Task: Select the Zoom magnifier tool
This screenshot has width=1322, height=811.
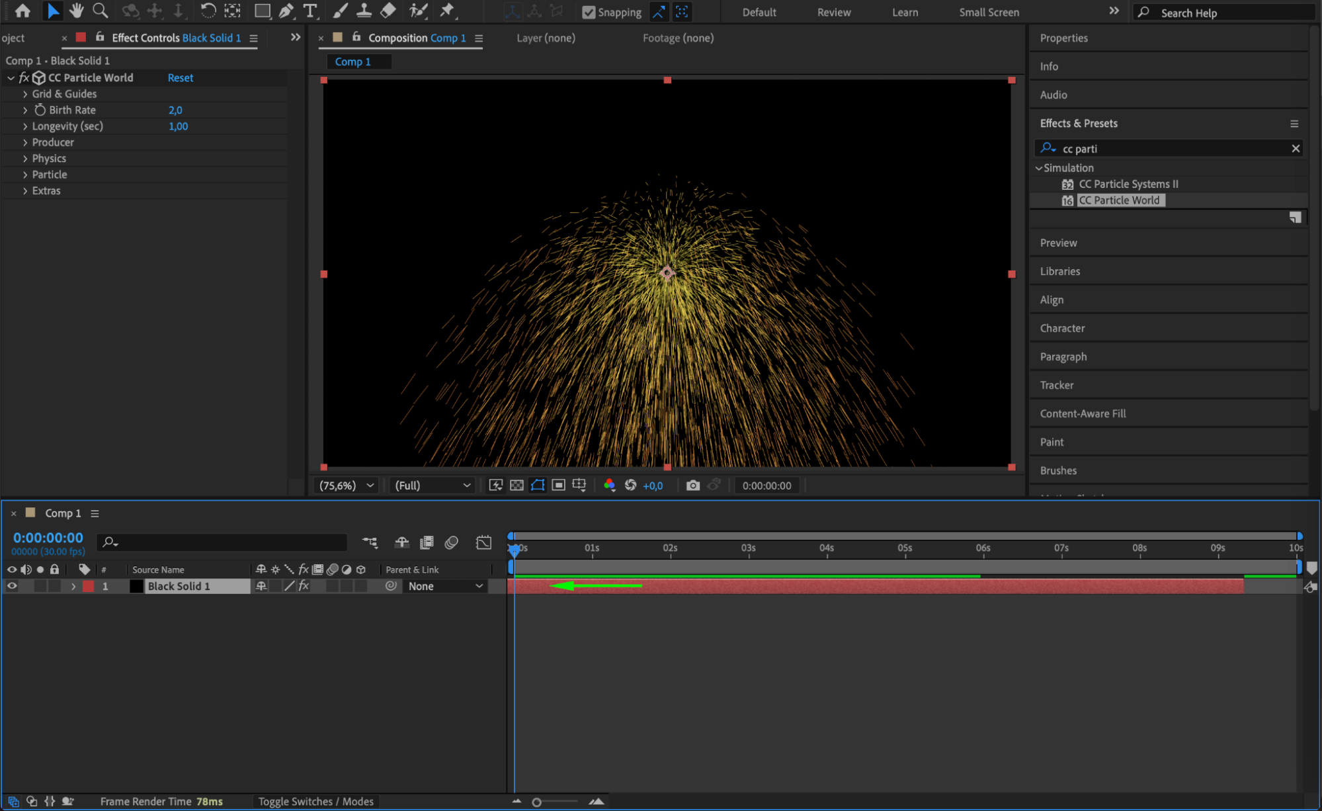Action: pyautogui.click(x=100, y=11)
